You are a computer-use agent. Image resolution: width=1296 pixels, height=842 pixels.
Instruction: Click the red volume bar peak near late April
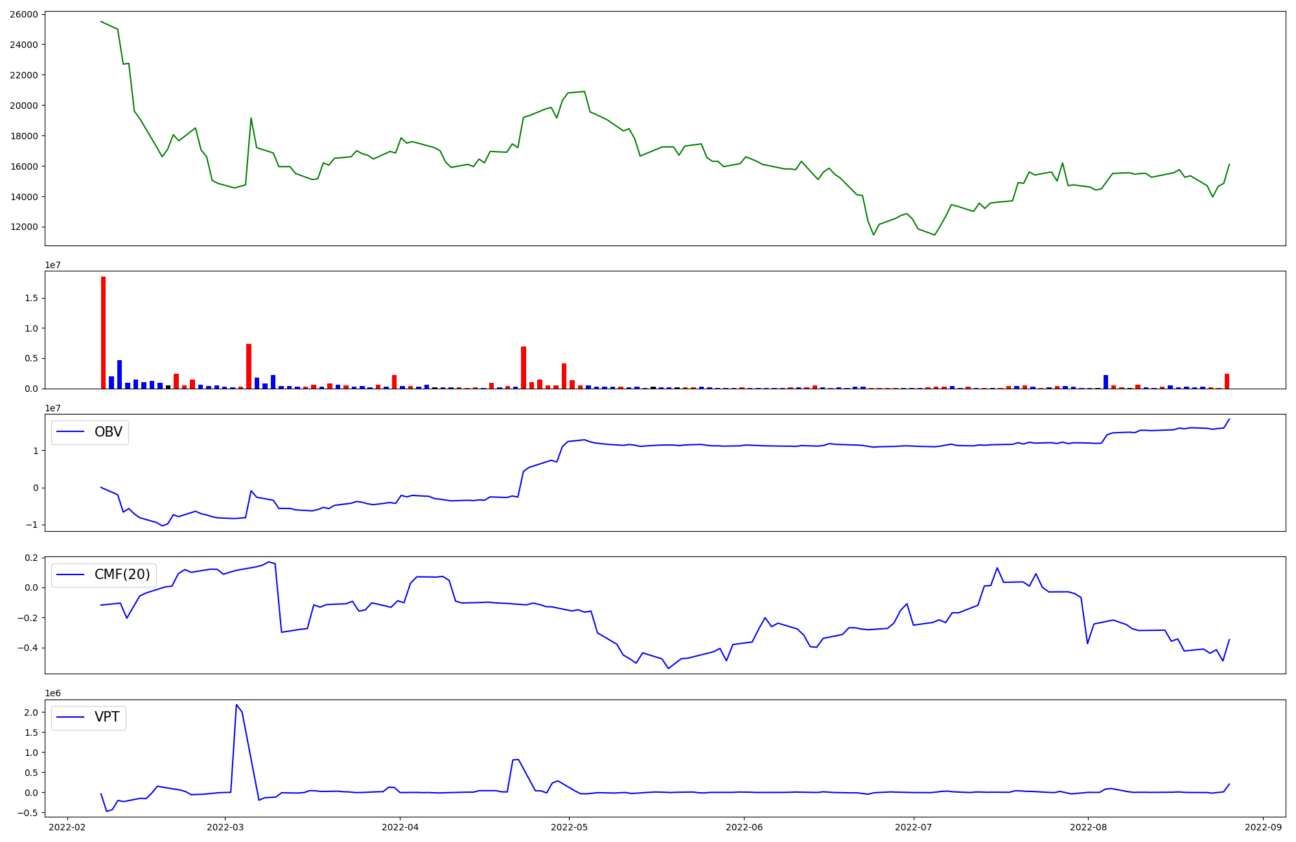click(524, 367)
